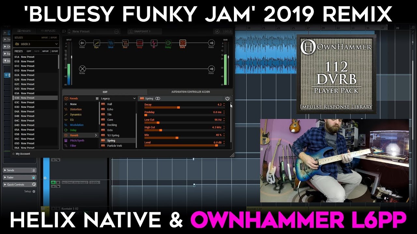Click the Sends panel icon
This screenshot has width=417, height=234.
pyautogui.click(x=34, y=170)
